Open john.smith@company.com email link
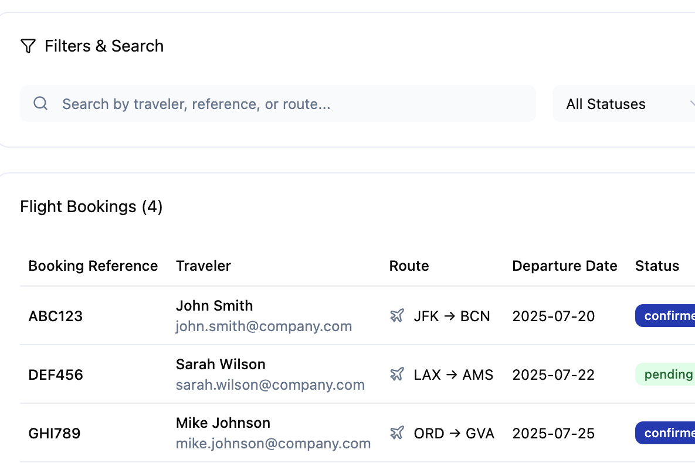Viewport: 695px width, 463px height. click(x=264, y=326)
